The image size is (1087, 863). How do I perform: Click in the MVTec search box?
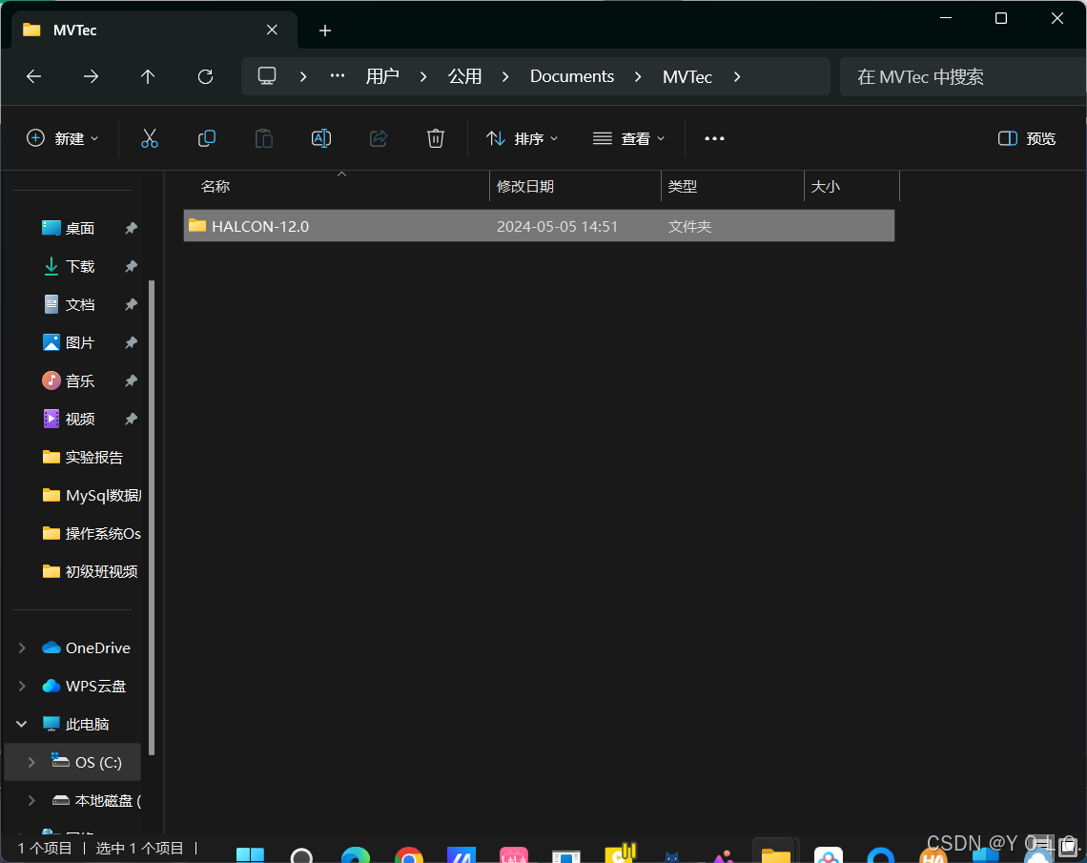click(962, 77)
